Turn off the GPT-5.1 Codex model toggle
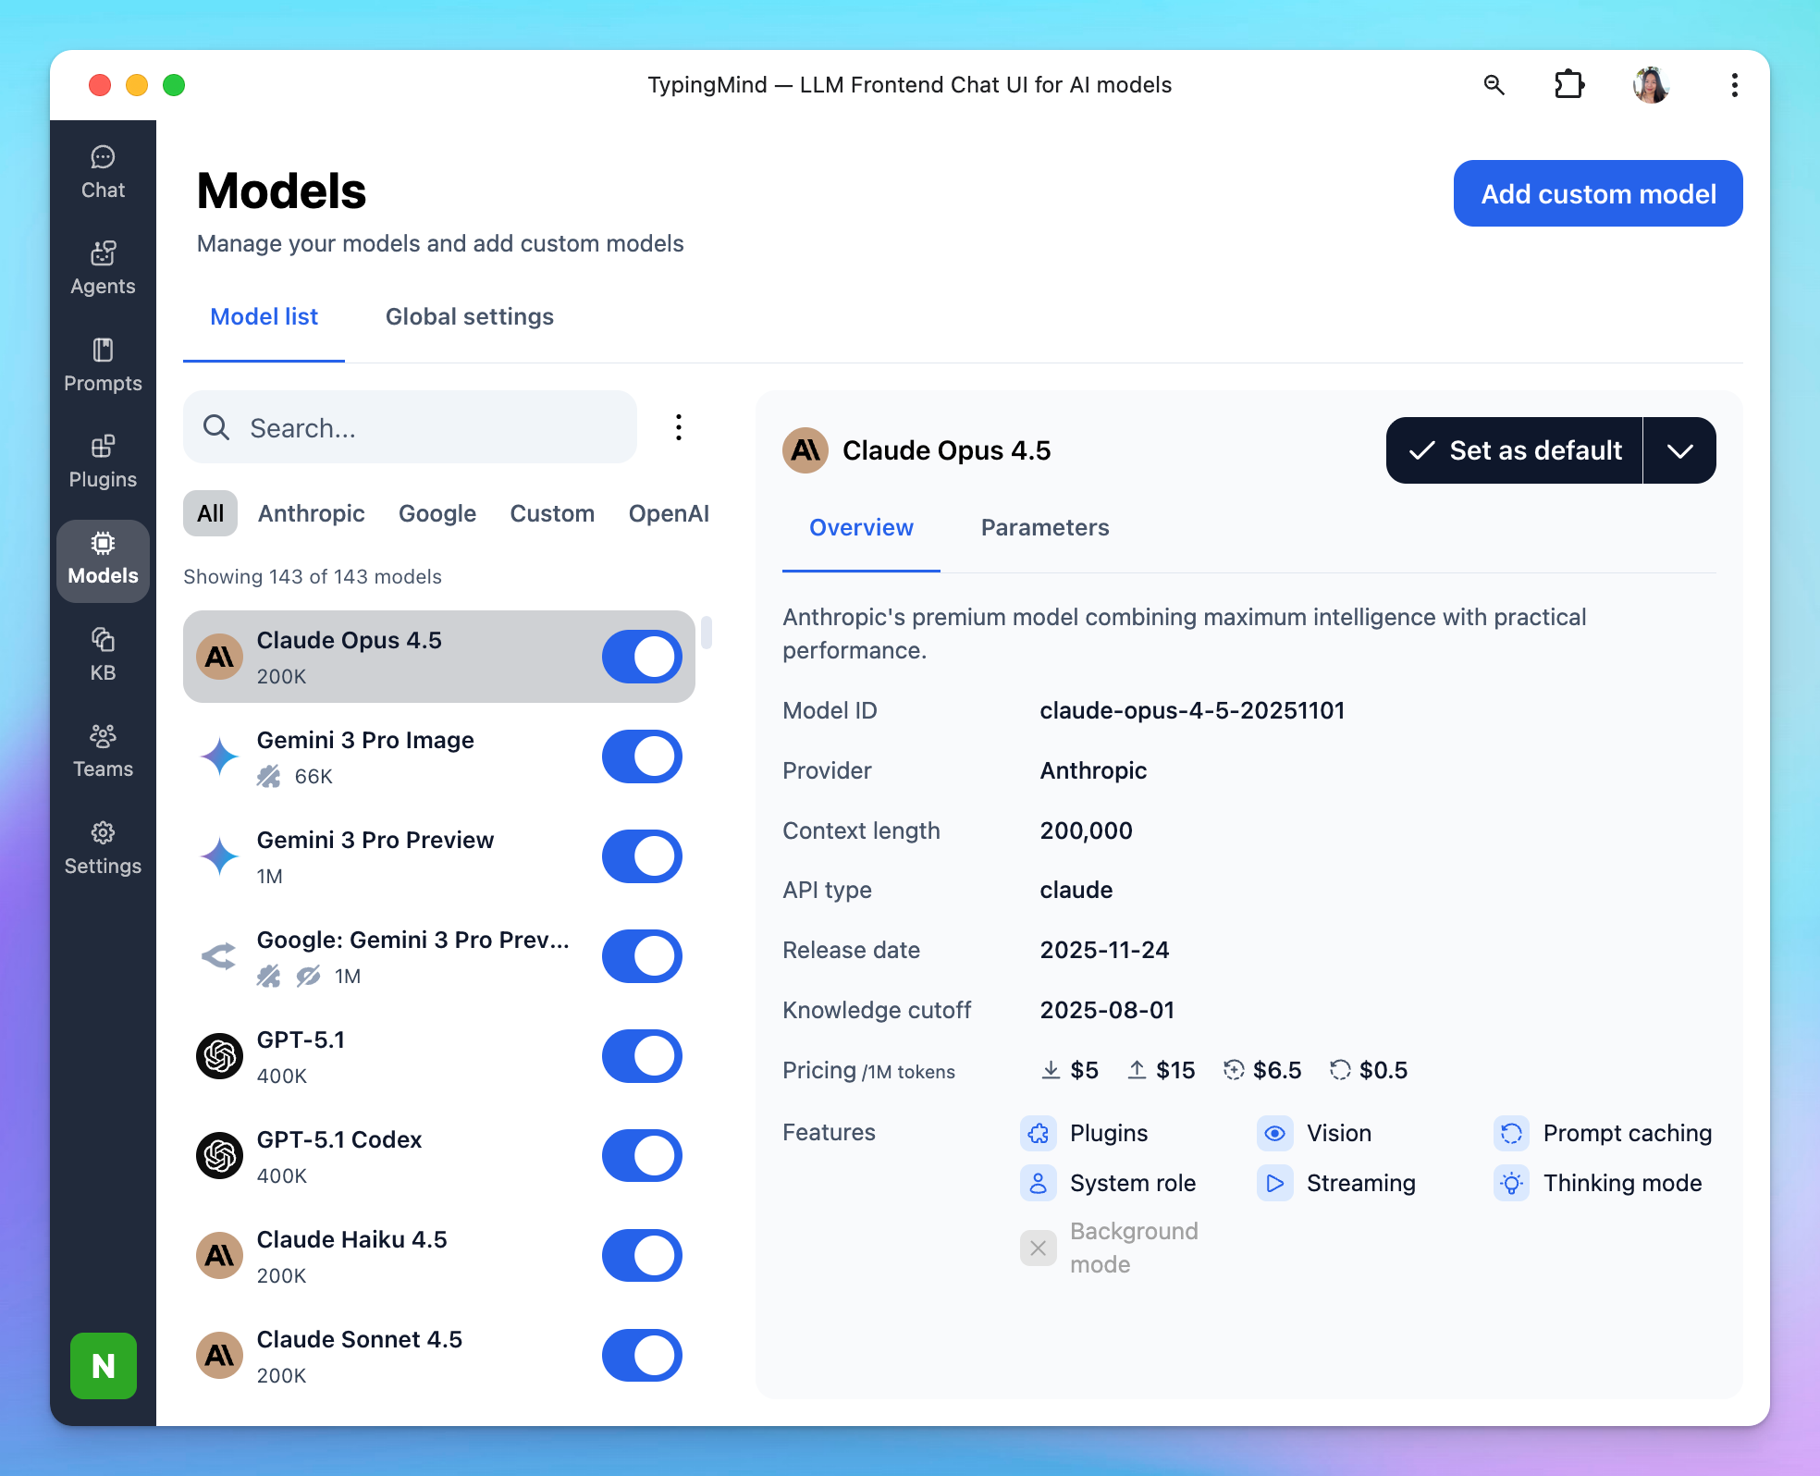This screenshot has width=1820, height=1476. 642,1156
